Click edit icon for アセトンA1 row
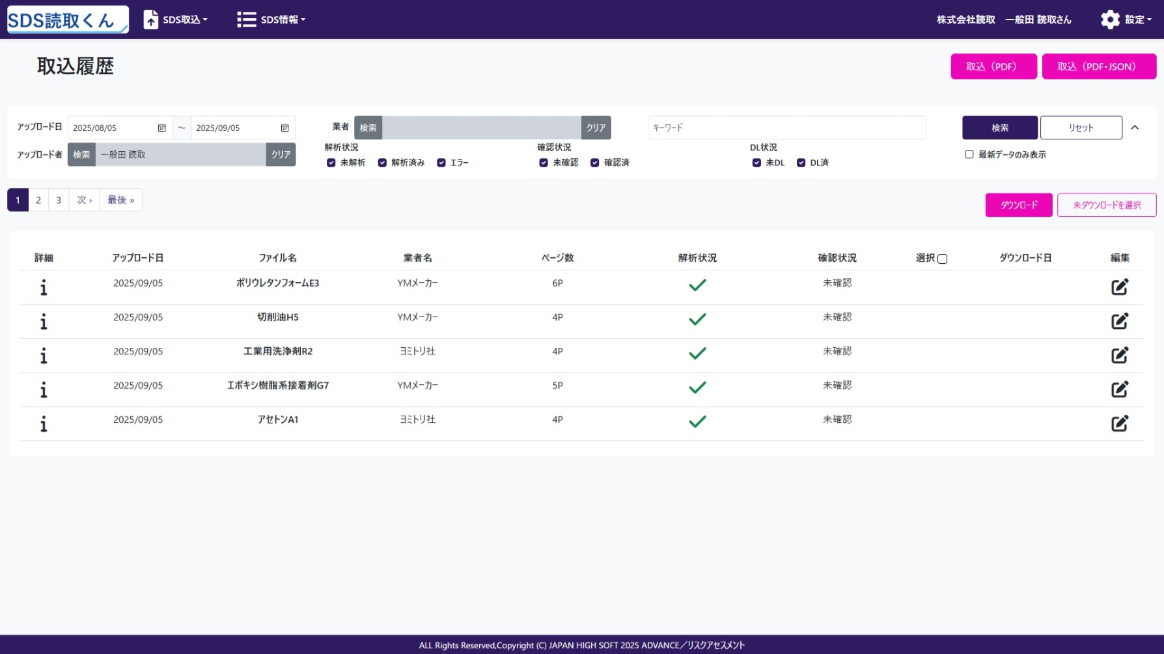 1119,423
